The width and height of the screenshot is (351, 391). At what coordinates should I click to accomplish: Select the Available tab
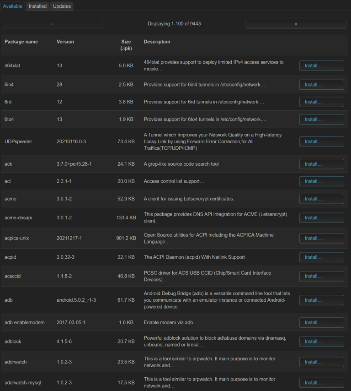(x=12, y=6)
